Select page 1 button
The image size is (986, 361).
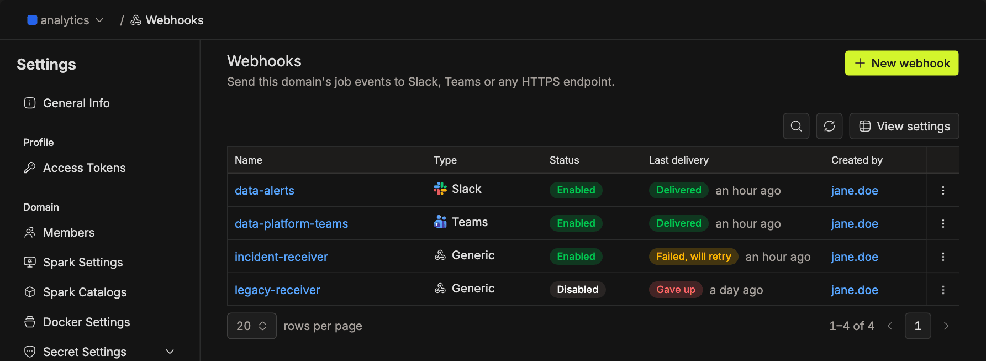[x=918, y=326]
